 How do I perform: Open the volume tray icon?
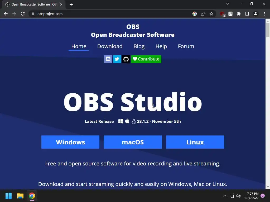pos(238,196)
